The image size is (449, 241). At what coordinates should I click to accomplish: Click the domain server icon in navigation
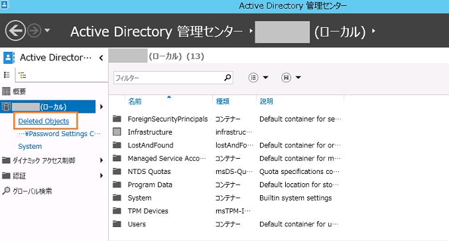[6, 107]
